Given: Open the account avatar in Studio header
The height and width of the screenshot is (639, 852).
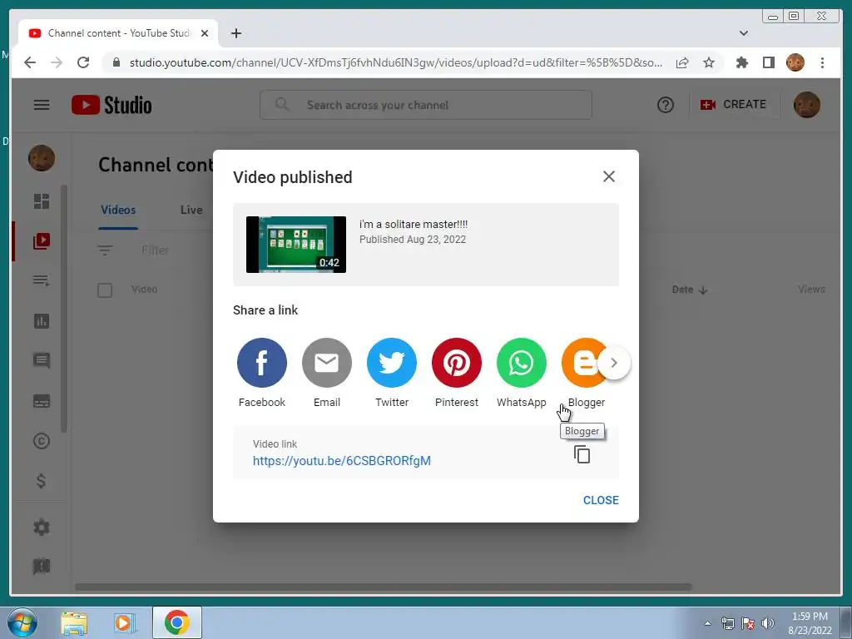Looking at the screenshot, I should 806,105.
